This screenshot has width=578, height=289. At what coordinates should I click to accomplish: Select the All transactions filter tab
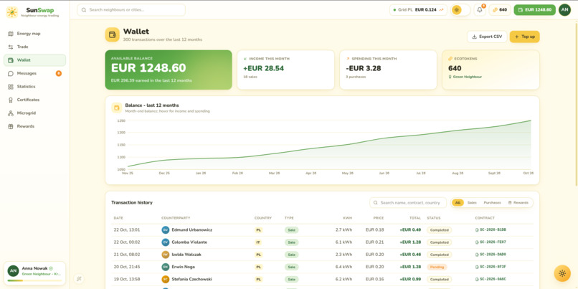458,203
